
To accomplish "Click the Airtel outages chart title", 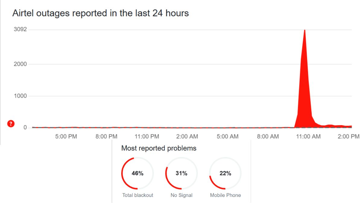I will (x=100, y=13).
